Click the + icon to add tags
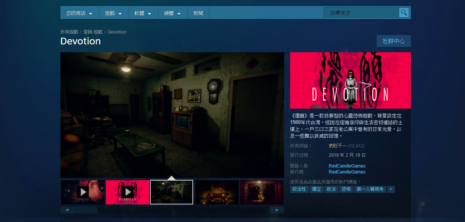This screenshot has height=222, width=465. coord(390,189)
